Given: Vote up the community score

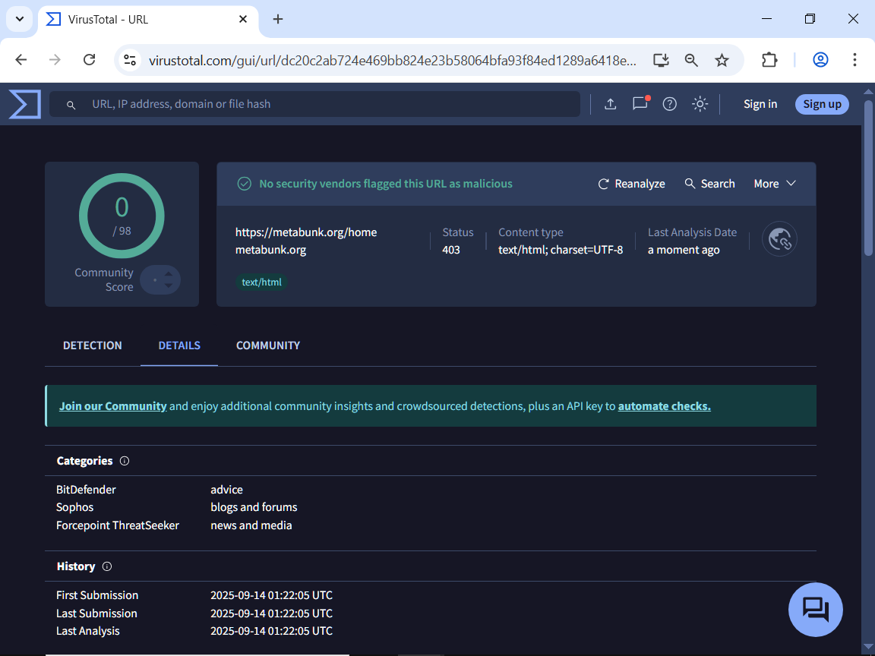Looking at the screenshot, I should click(x=169, y=273).
